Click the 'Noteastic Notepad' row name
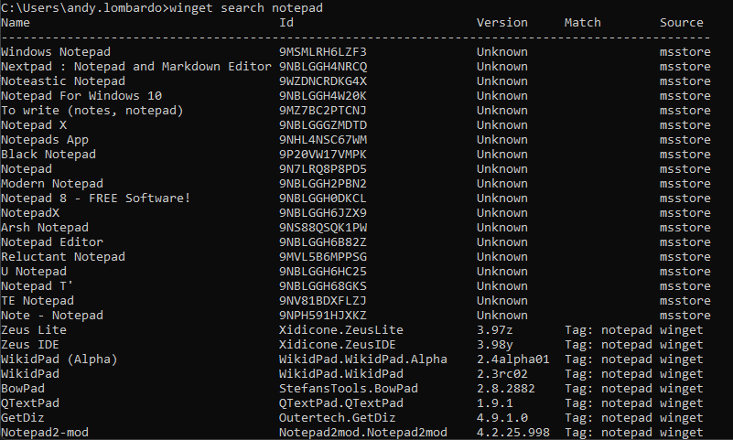This screenshot has width=733, height=440. coord(63,81)
